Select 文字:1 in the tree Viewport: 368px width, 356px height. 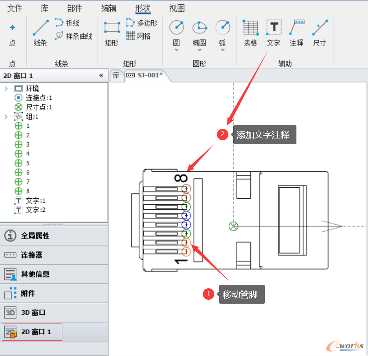pyautogui.click(x=30, y=200)
